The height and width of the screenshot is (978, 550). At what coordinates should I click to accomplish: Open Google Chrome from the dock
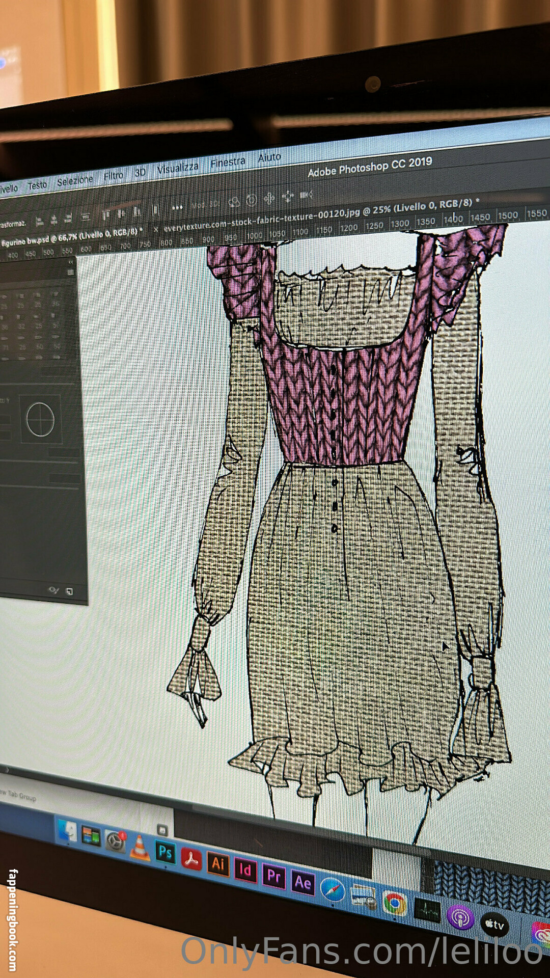coord(395,904)
